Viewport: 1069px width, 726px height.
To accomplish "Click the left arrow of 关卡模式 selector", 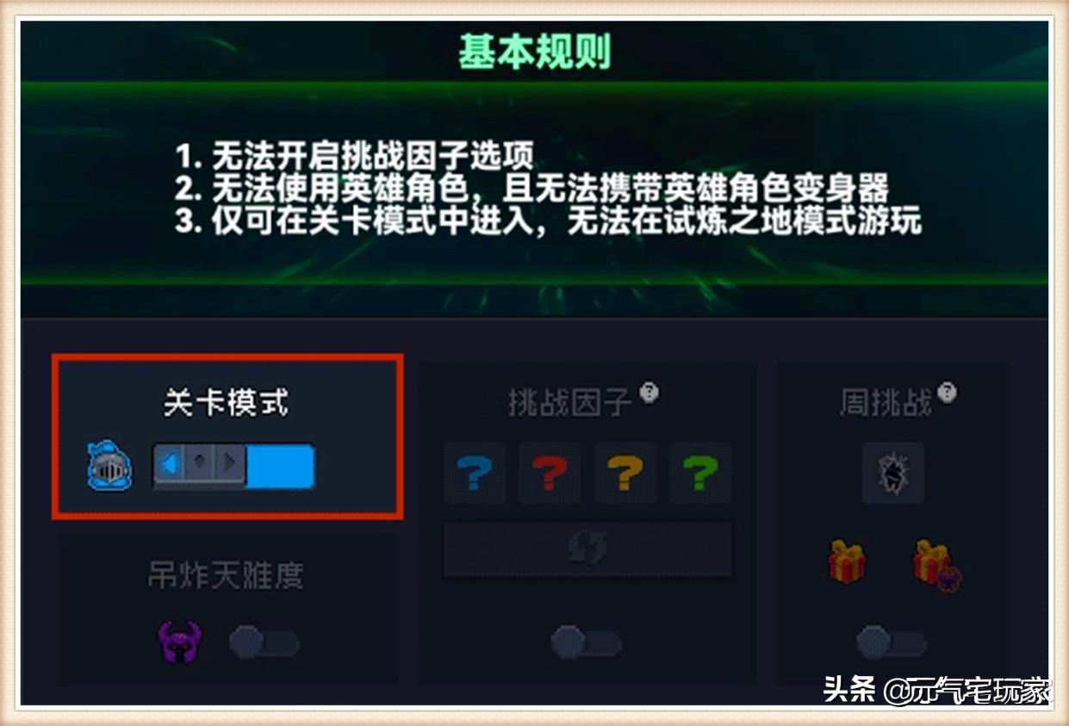I will click(x=170, y=464).
